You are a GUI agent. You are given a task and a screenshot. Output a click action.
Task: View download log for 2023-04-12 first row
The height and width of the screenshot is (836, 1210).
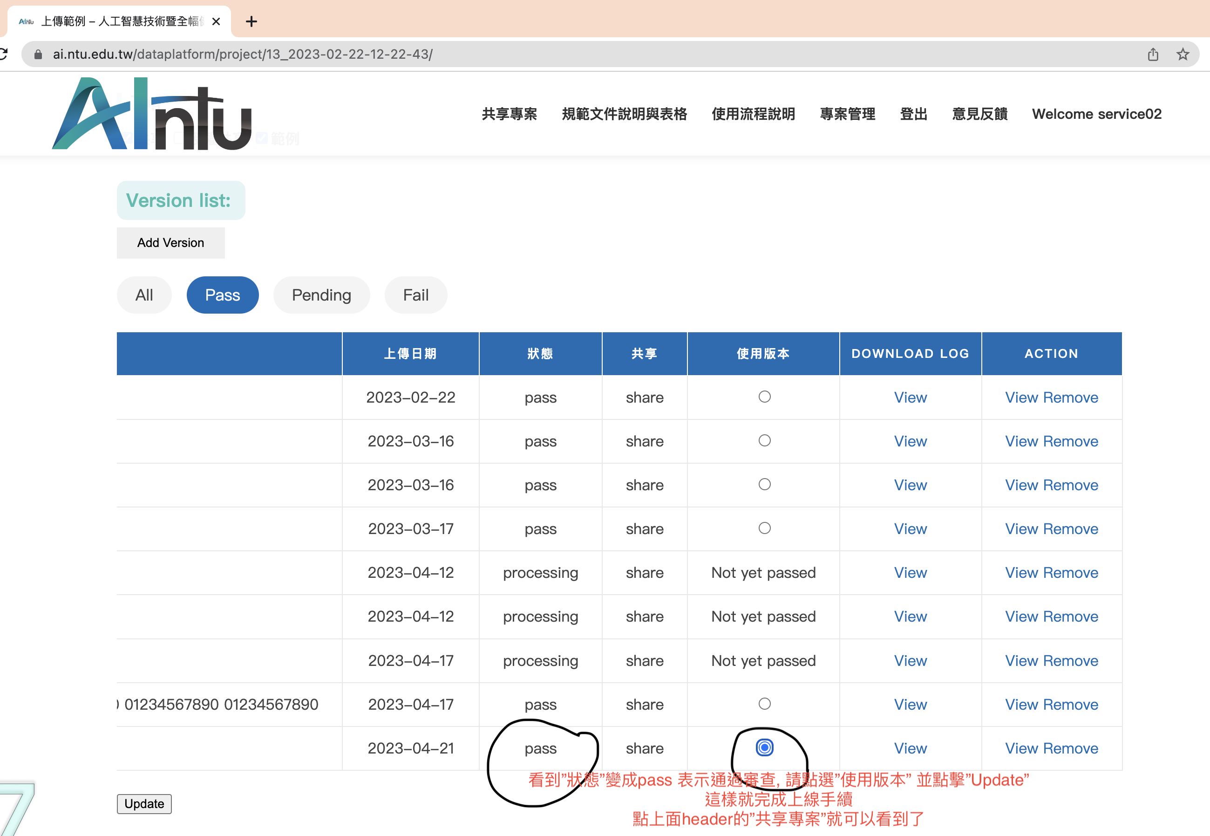pos(910,573)
